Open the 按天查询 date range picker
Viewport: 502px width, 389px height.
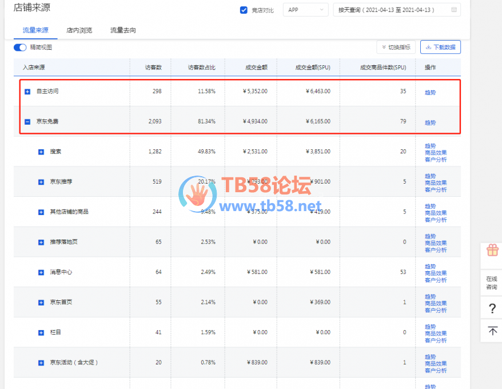(x=397, y=10)
